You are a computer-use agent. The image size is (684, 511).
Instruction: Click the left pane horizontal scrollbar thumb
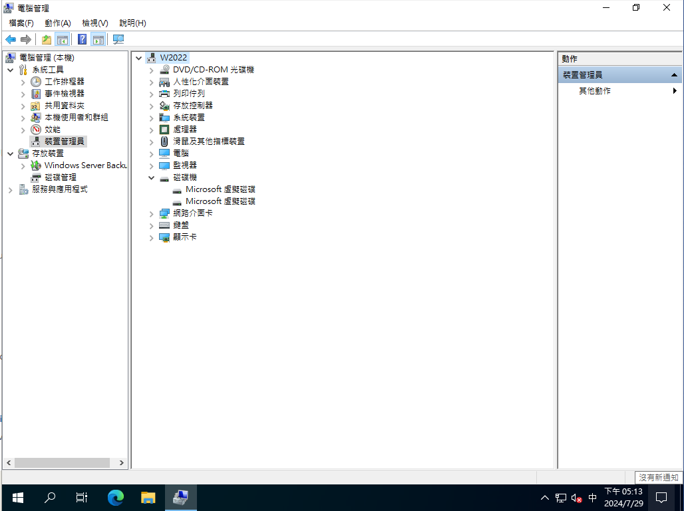(62, 462)
